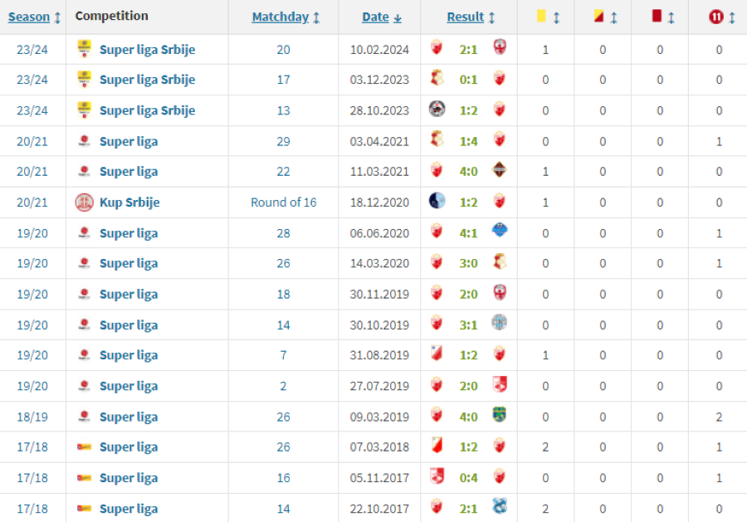Viewport: 747px width, 522px height.
Task: Click away team crest in 09.03.2019 match
Action: click(x=500, y=415)
